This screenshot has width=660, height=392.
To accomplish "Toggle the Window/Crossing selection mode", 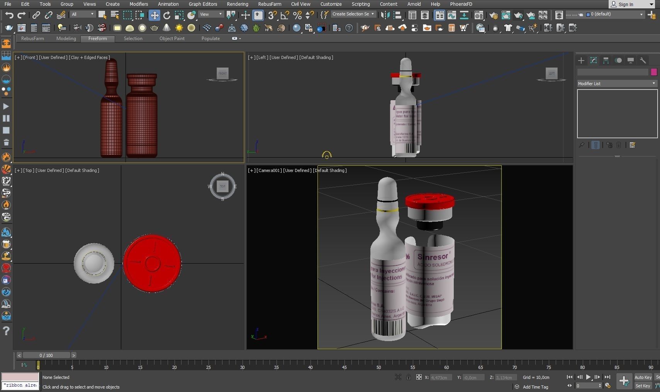I will [x=140, y=15].
